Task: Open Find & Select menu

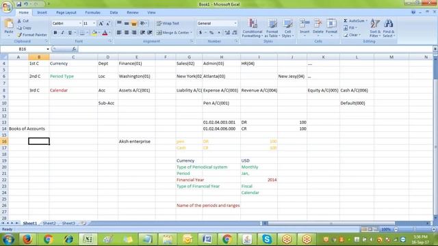Action: (x=388, y=28)
